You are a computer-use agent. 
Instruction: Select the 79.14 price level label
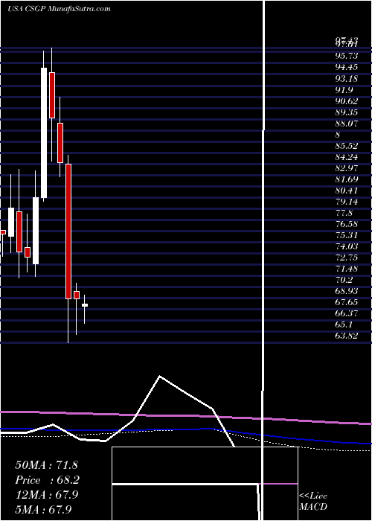click(347, 202)
